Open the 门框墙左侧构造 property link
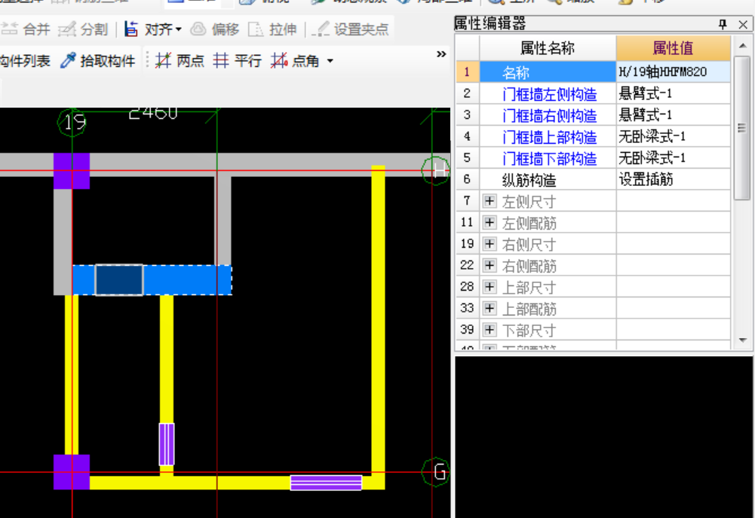 click(549, 93)
